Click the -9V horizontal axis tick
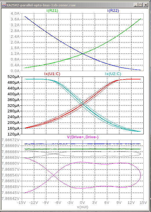151x212 pixels. click(x=46, y=202)
